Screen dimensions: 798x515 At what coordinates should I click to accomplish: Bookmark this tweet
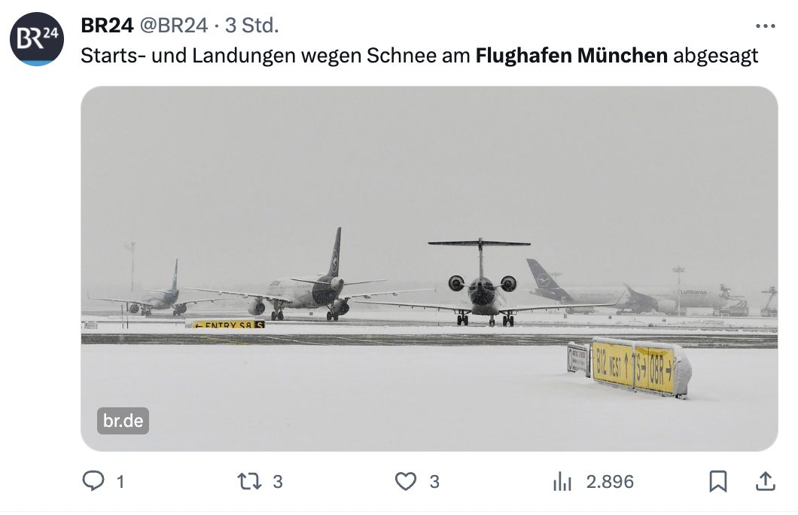click(718, 481)
